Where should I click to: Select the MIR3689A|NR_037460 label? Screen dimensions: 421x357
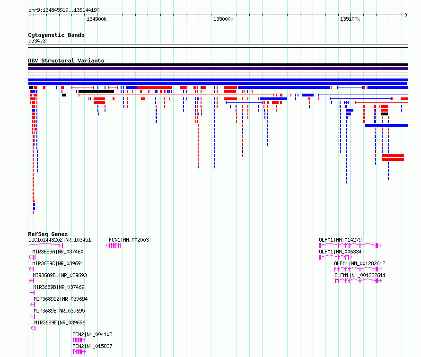(x=58, y=252)
